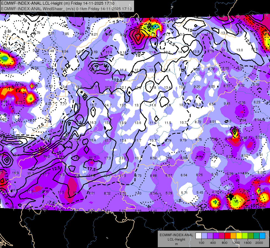Click the LCL-Height title line in header
270x248 pixels.
[58, 3]
